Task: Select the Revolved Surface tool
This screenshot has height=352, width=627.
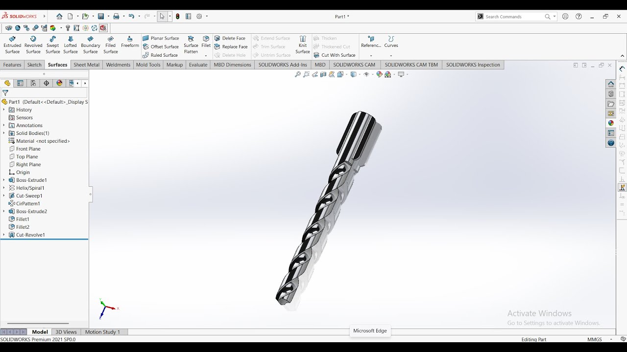Action: pos(33,44)
